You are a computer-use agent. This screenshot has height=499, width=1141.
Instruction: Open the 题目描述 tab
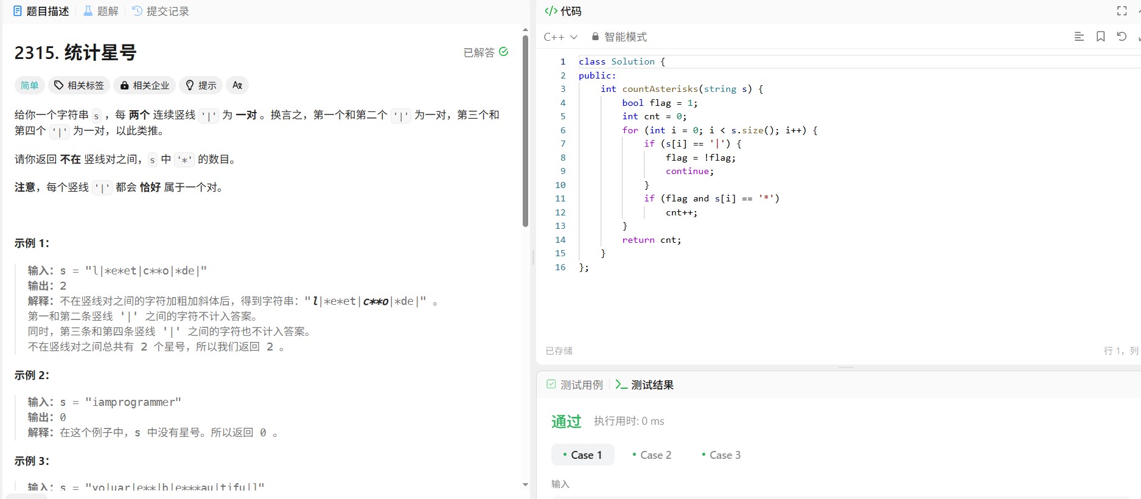pos(41,11)
